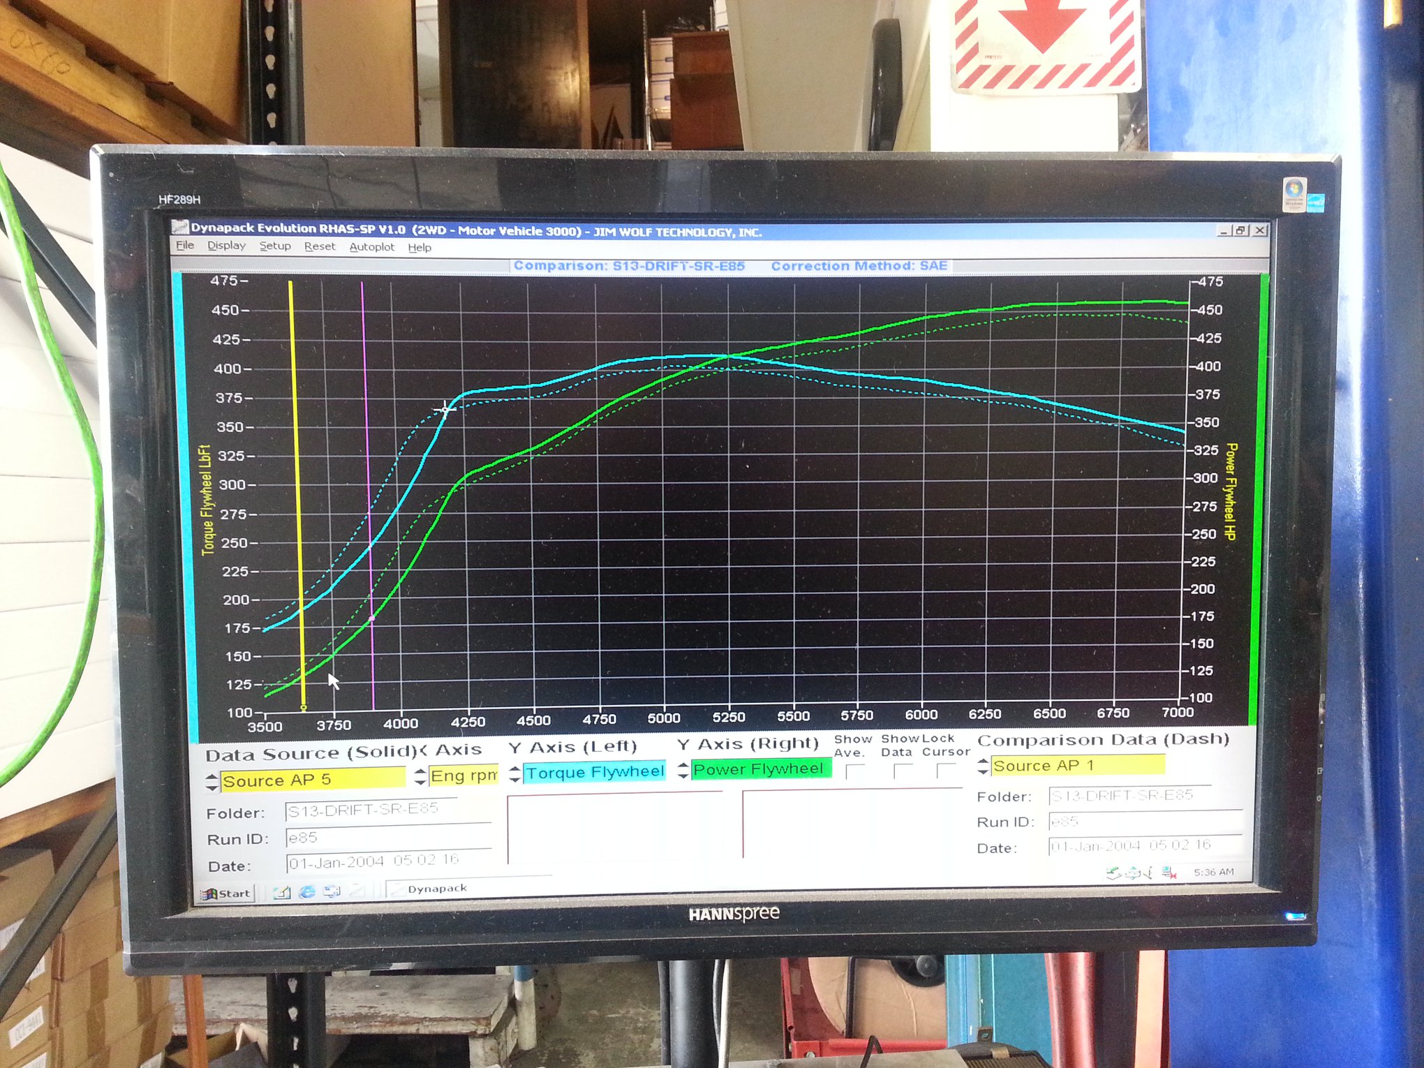The image size is (1424, 1068).
Task: Enable the Show Ave. checkbox
Action: (854, 771)
